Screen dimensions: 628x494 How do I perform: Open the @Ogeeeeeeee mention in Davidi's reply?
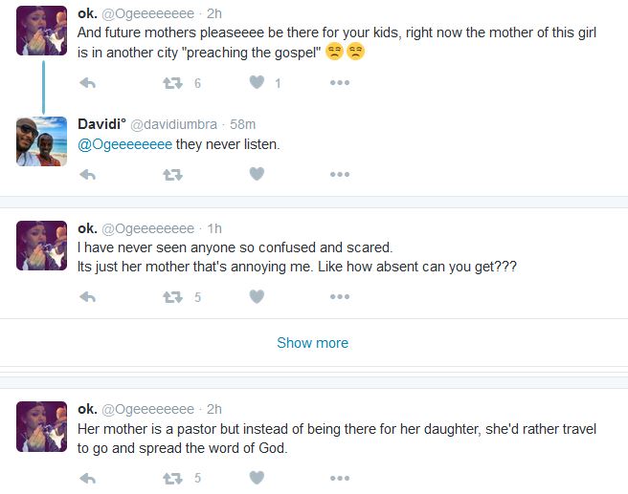pos(124,144)
